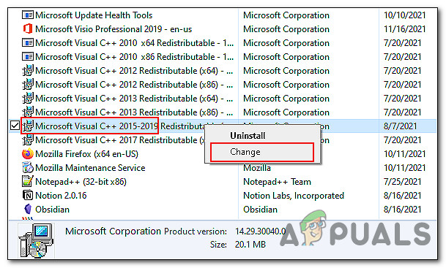
Task: Select Mozilla Maintenance Service entry
Action: click(90, 168)
